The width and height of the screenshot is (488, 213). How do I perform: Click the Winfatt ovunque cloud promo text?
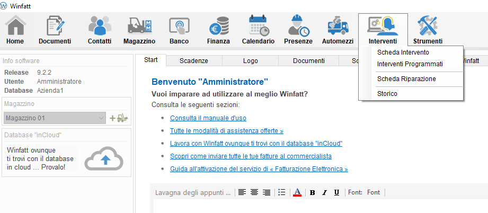point(40,159)
